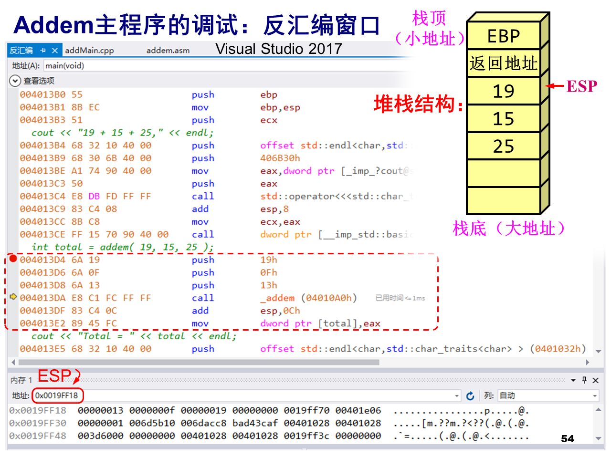Select the line 004013D8 push 13h
The width and height of the screenshot is (611, 458).
pyautogui.click(x=148, y=285)
